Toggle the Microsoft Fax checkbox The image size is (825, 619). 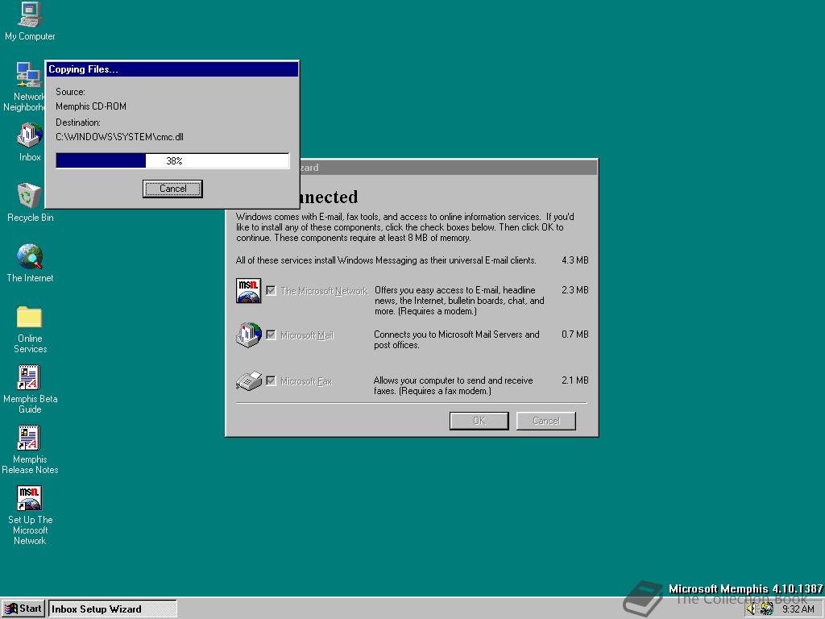271,380
